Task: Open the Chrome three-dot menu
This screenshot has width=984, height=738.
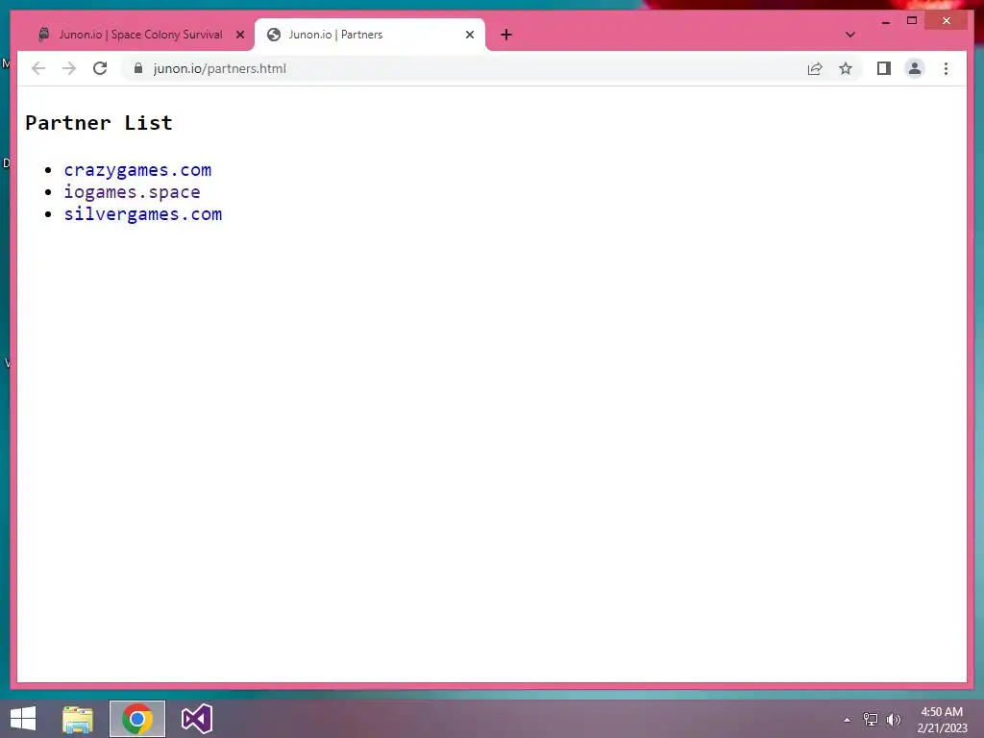Action: [946, 68]
